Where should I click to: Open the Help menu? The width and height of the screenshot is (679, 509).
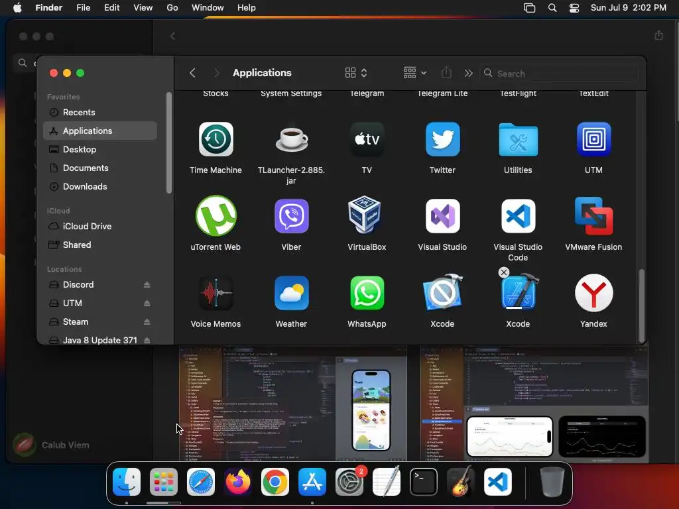click(247, 8)
